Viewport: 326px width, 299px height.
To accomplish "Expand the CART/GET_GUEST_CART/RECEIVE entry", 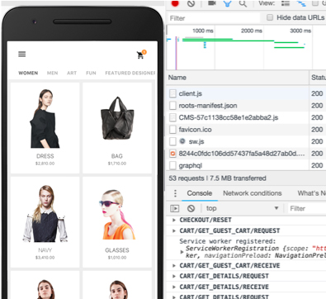I will pyautogui.click(x=173, y=266).
